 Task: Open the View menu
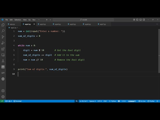[25, 20]
